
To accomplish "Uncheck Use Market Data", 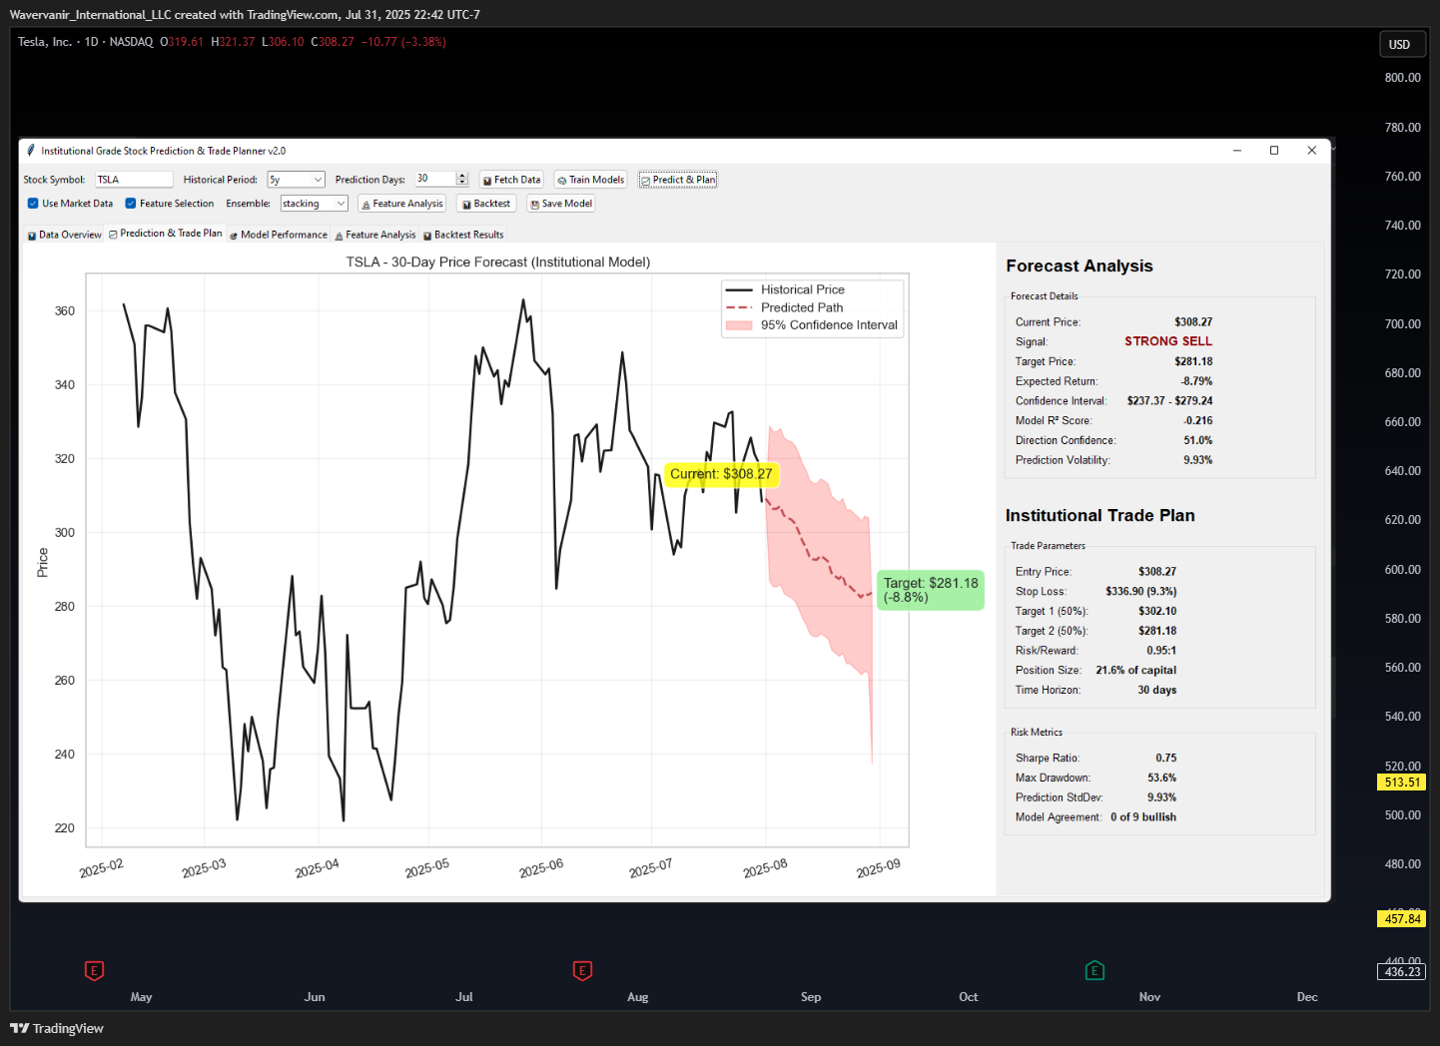I will pyautogui.click(x=33, y=204).
